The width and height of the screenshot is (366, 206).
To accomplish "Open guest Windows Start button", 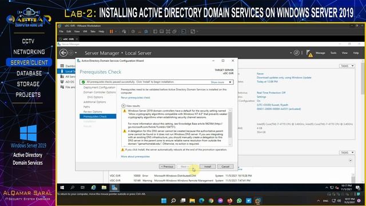I will pyautogui.click(x=62, y=188).
